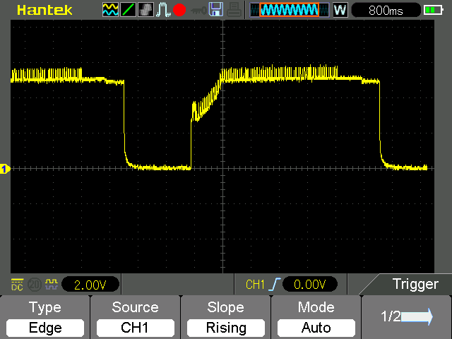Click the 0.00V trigger level readout
The width and height of the screenshot is (452, 339).
click(310, 284)
